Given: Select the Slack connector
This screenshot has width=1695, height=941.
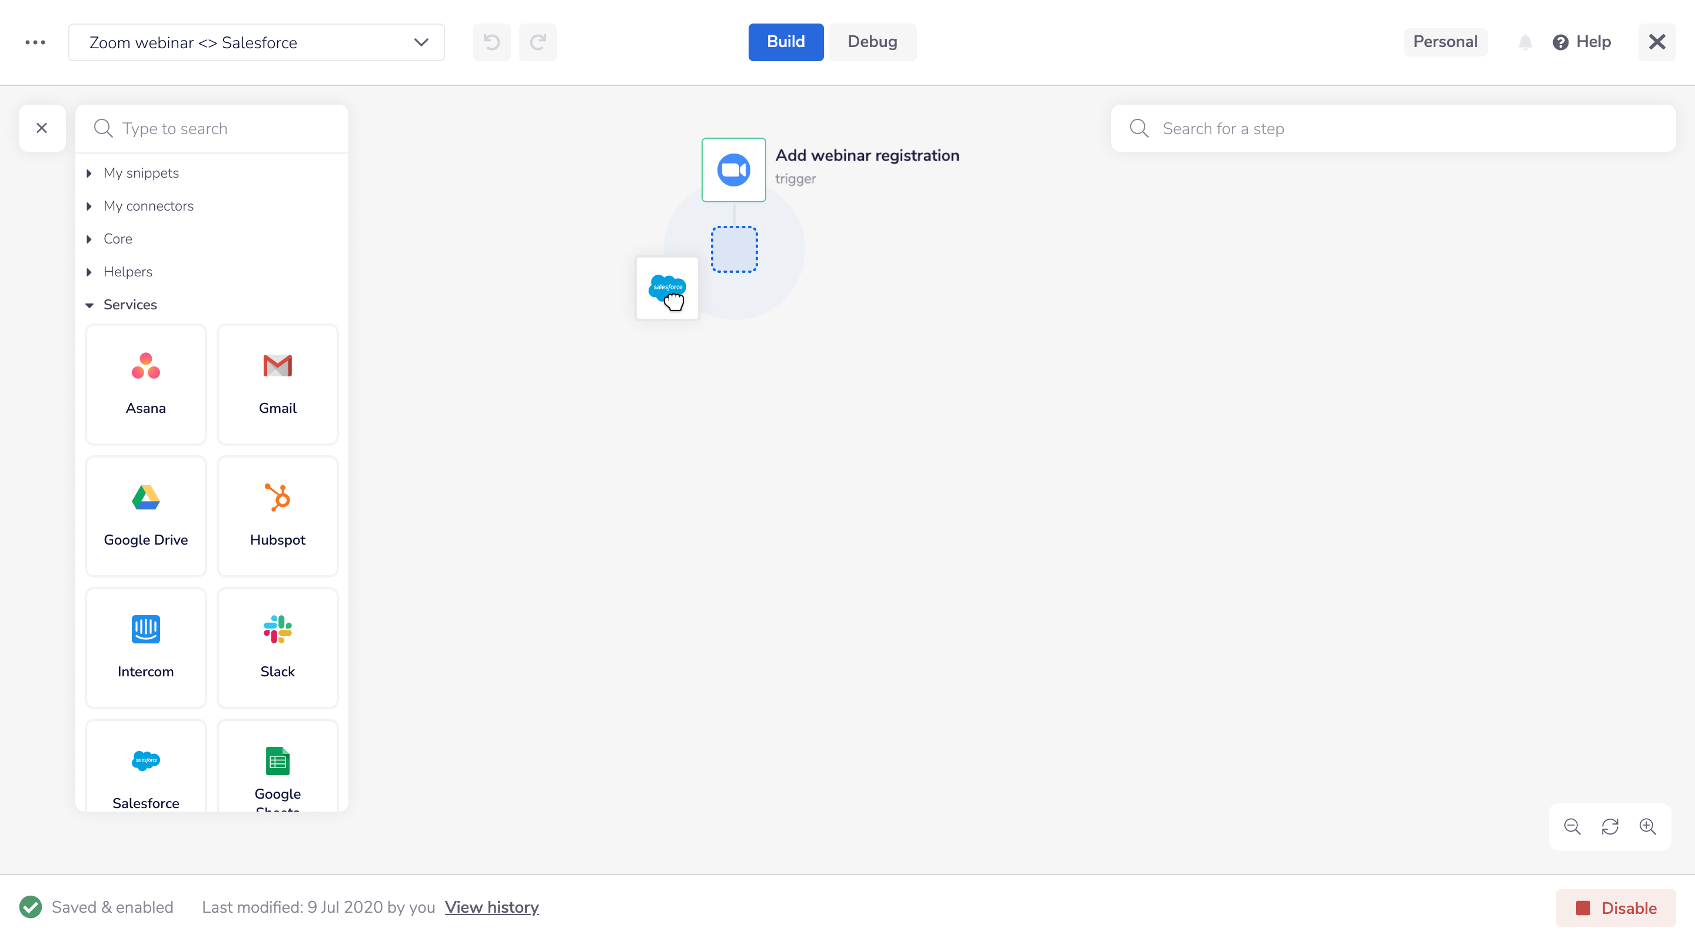Looking at the screenshot, I should (x=278, y=648).
